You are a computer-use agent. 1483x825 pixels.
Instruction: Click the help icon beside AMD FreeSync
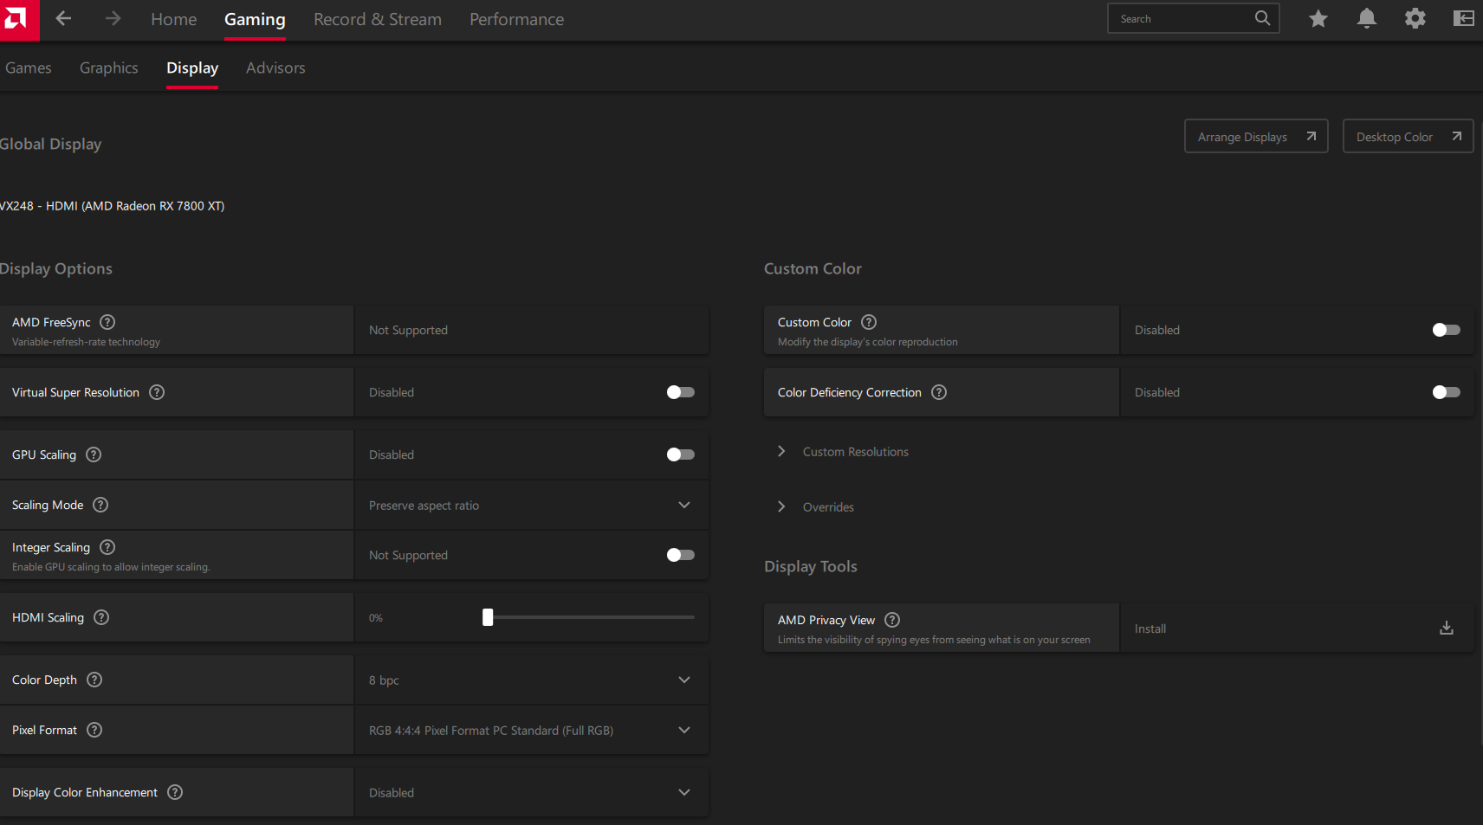(x=107, y=322)
